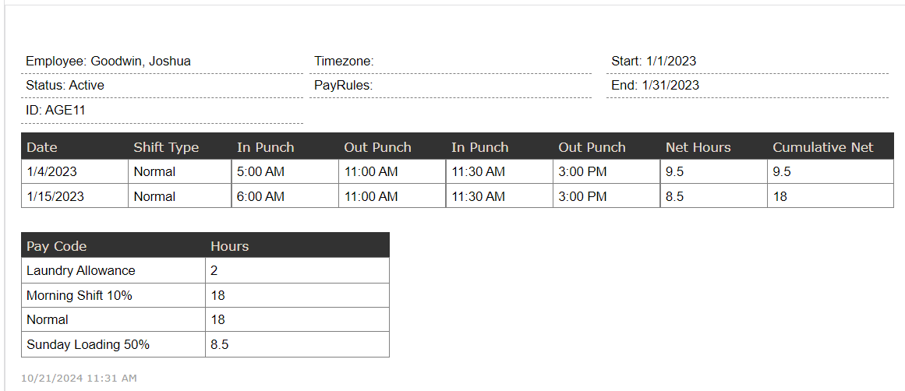
Task: Click 3:00 PM out punch in 1/4/2023 row
Action: pos(606,172)
